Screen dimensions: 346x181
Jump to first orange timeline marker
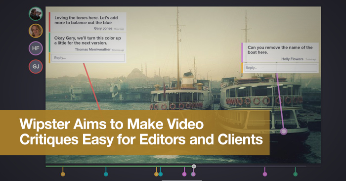click(63, 174)
